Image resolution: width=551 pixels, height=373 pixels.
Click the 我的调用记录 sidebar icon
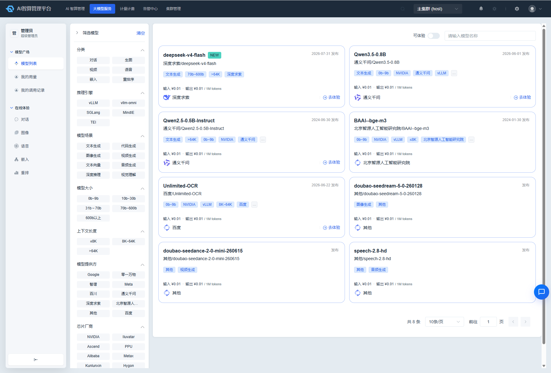coord(16,90)
